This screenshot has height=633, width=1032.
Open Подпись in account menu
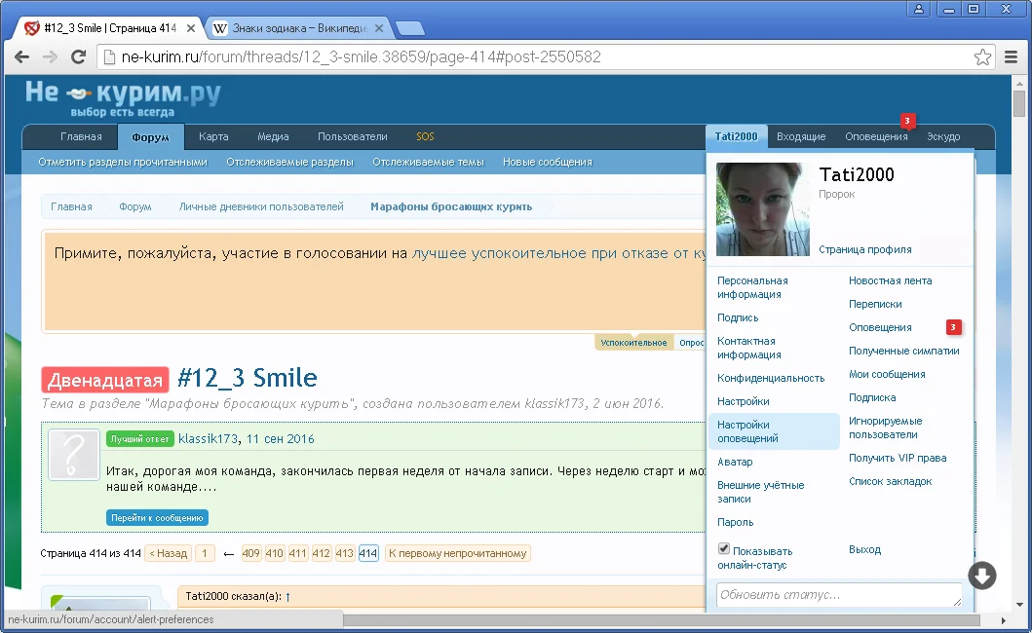738,317
